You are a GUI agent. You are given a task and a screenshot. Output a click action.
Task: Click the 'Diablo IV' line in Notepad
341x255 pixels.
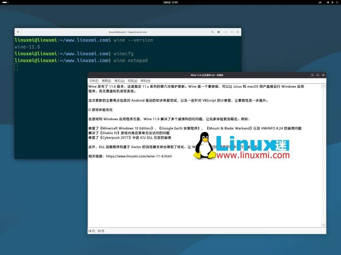click(129, 133)
